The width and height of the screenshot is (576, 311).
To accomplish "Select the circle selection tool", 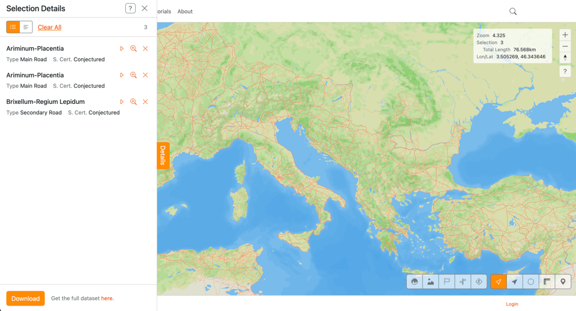I will pos(531,282).
